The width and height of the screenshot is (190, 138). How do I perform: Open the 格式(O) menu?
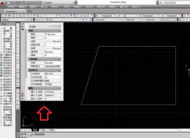(55, 7)
